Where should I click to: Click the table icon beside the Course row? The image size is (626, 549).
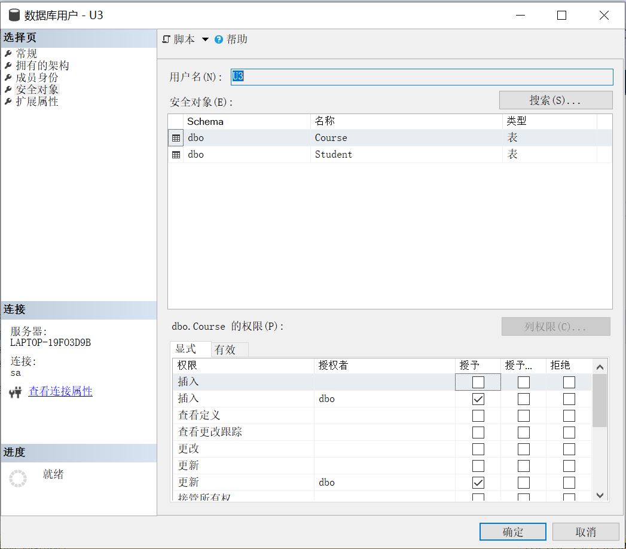tap(176, 137)
